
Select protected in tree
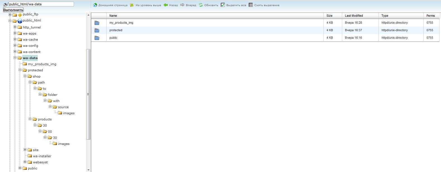tap(35, 70)
